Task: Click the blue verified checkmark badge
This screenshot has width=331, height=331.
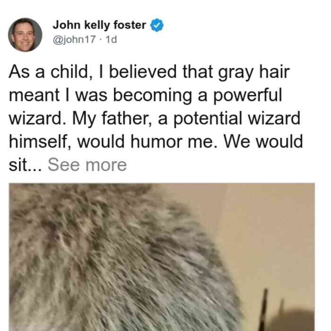Action: coord(157,25)
